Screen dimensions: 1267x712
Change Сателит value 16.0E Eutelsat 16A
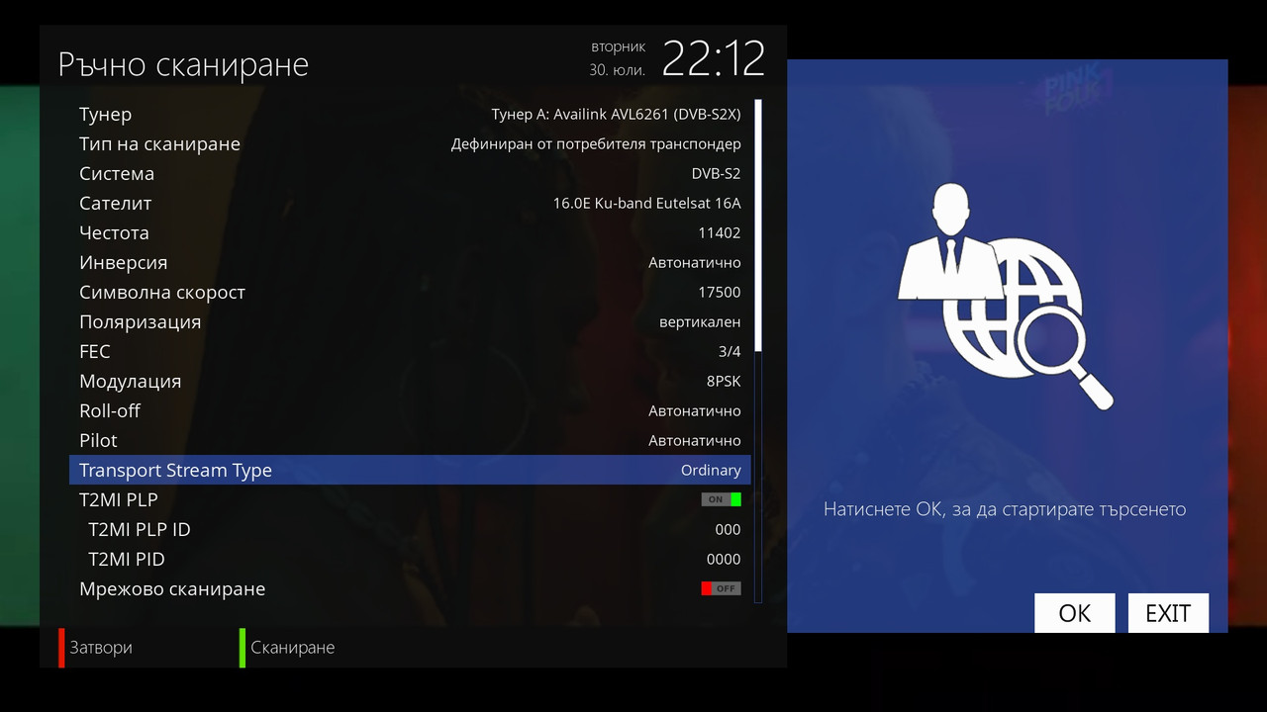click(646, 204)
